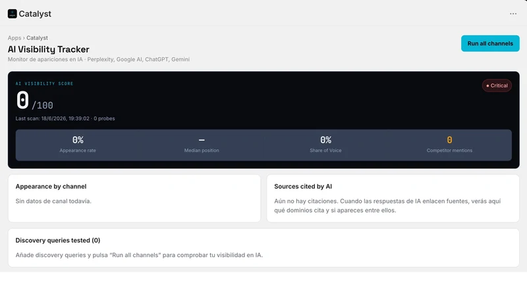The width and height of the screenshot is (527, 296).
Task: Click Discovery queries tested (0) heading
Action: [x=58, y=240]
